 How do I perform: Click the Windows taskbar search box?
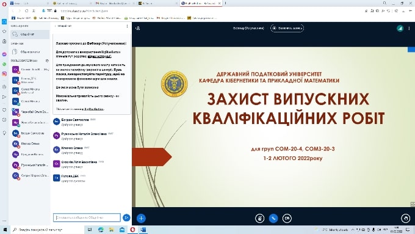(x=48, y=230)
